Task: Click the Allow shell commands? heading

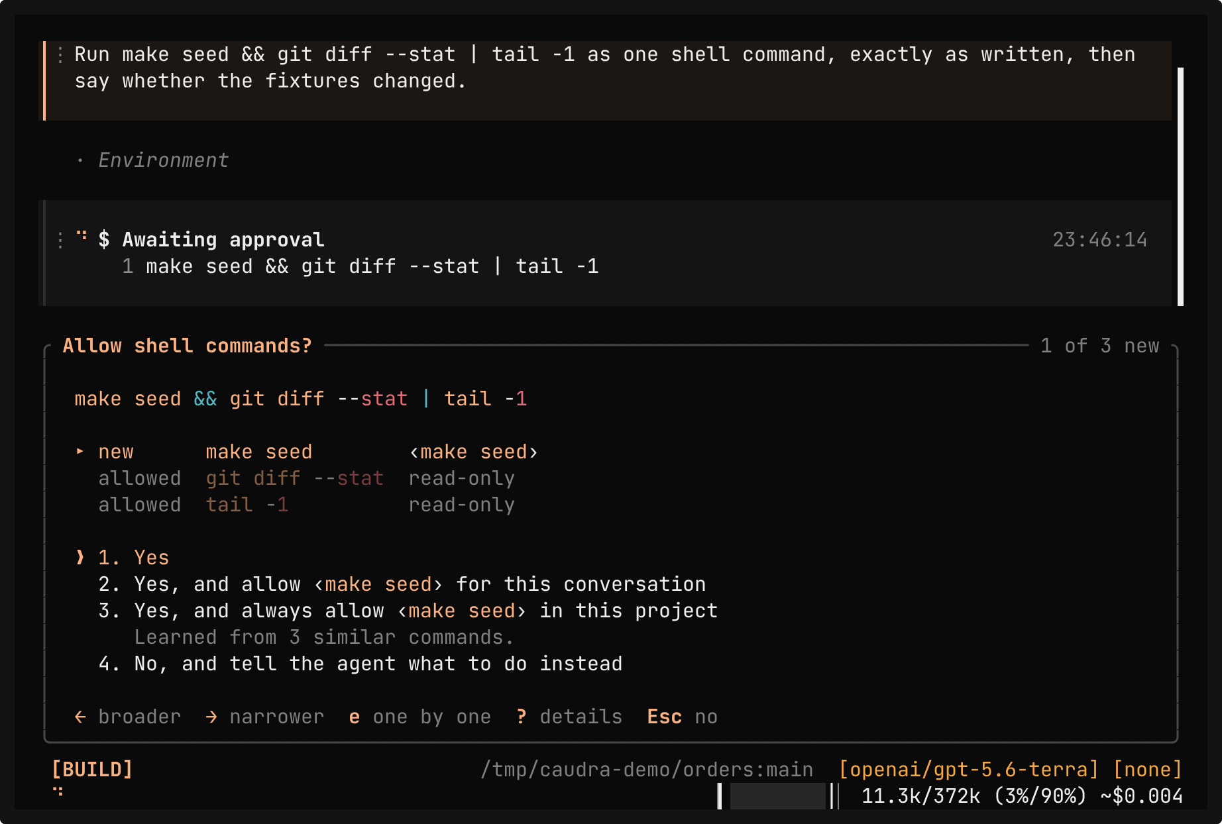Action: tap(188, 346)
